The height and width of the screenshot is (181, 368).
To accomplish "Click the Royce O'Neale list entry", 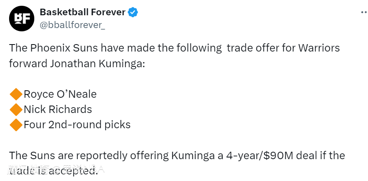I will click(60, 94).
